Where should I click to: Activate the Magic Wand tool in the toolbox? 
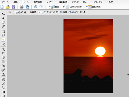3,40
